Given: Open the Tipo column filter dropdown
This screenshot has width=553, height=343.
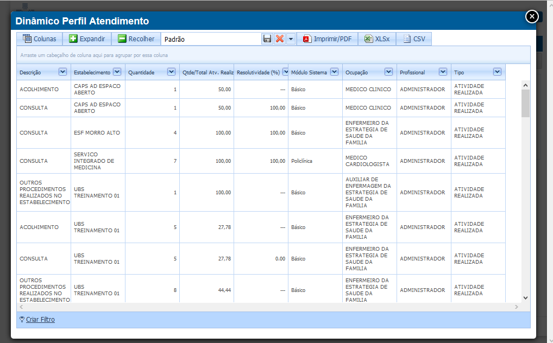Looking at the screenshot, I should 497,72.
